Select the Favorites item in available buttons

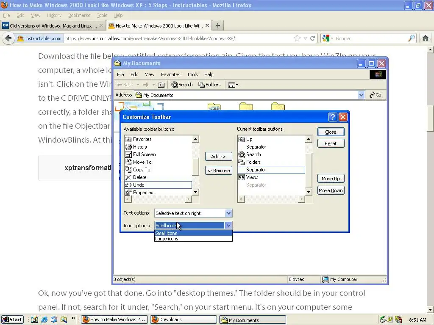click(x=158, y=139)
